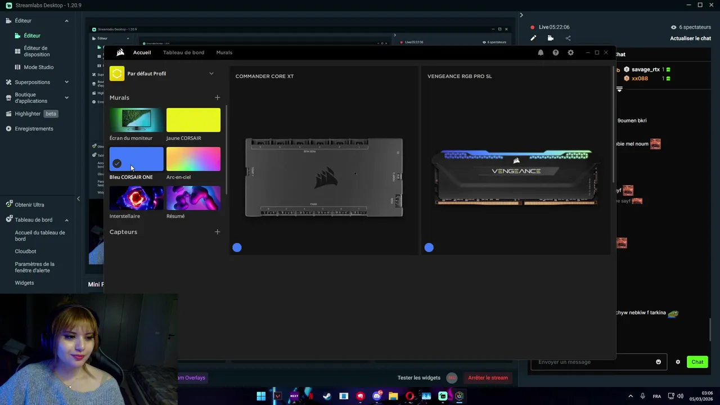Open Éditeur de disposition in sidebar

pyautogui.click(x=37, y=51)
